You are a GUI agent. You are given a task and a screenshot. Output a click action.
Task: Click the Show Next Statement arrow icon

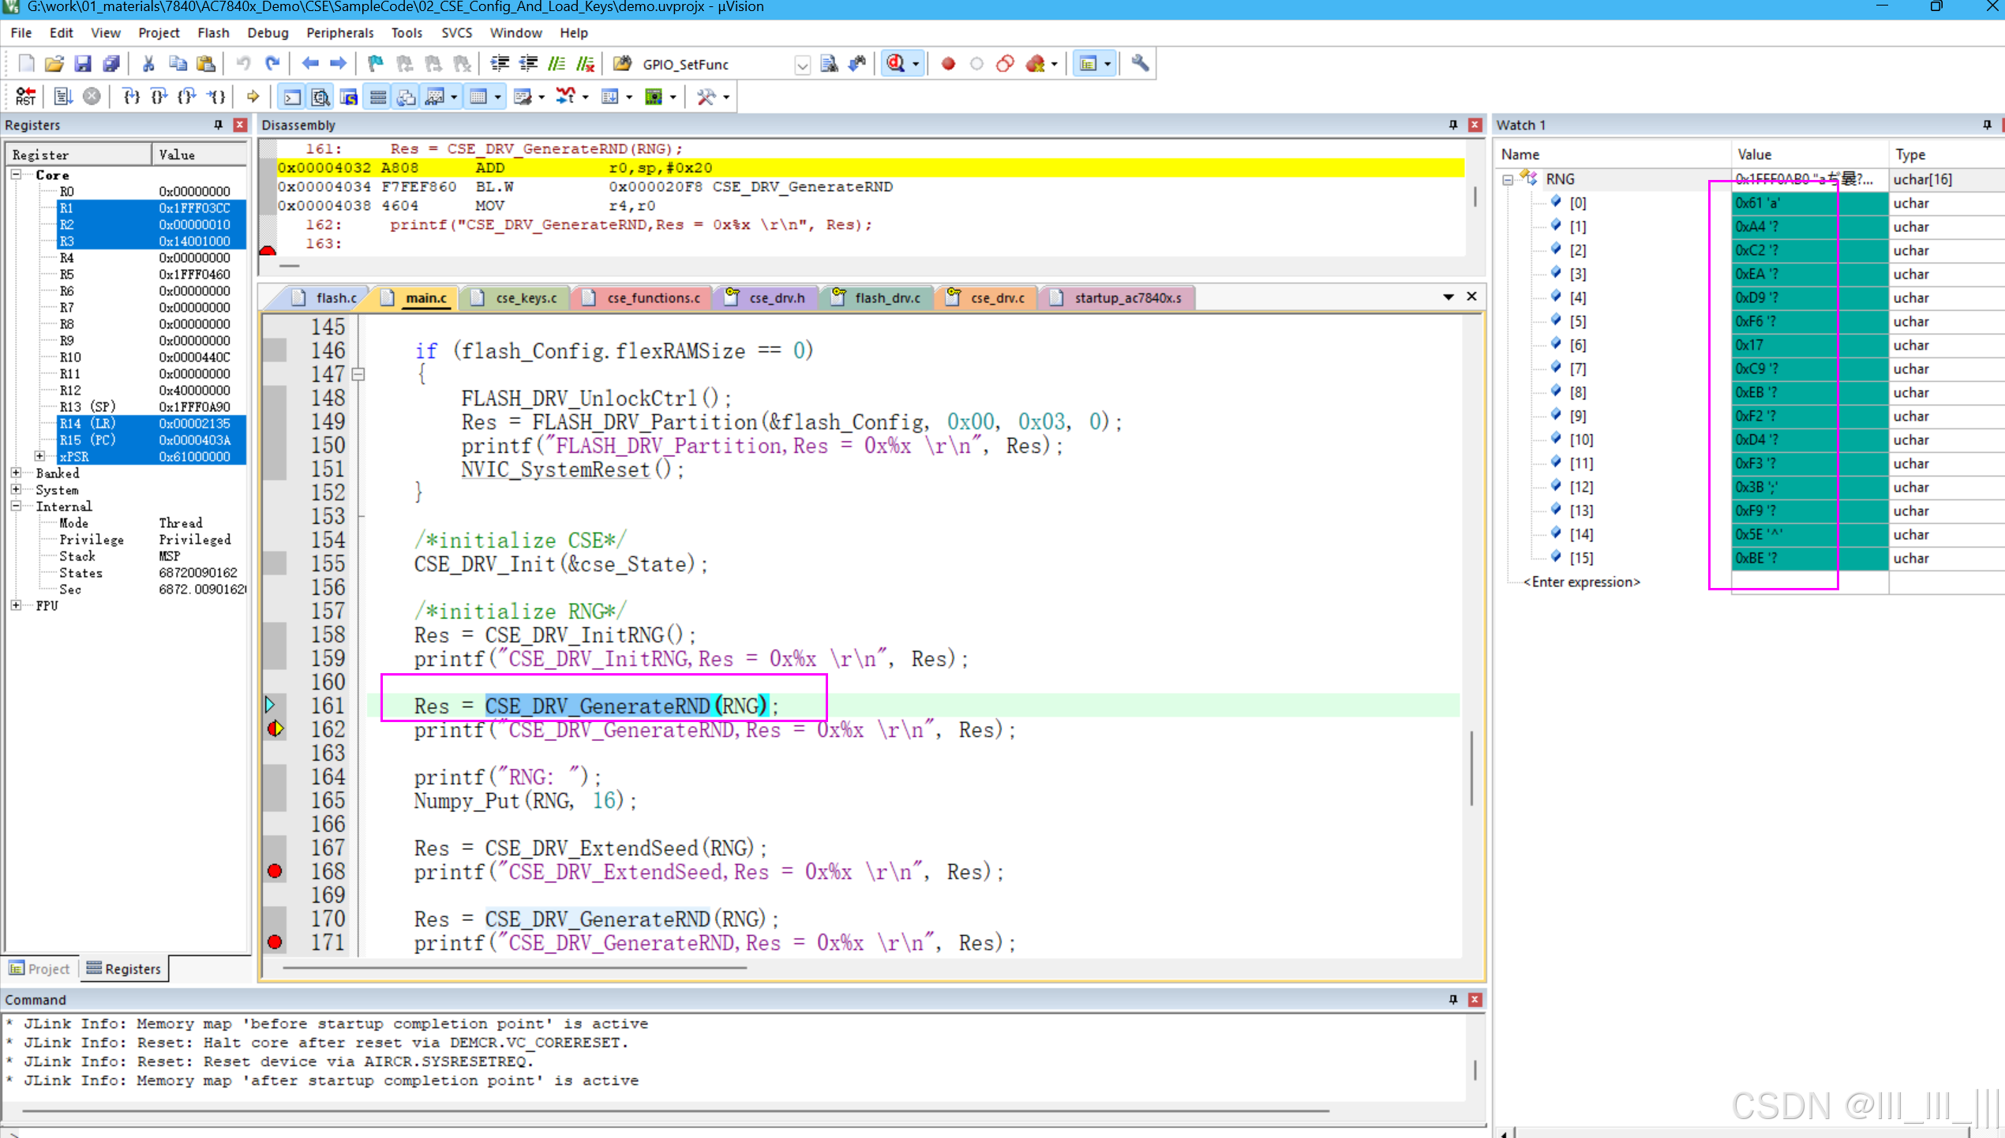[x=253, y=96]
